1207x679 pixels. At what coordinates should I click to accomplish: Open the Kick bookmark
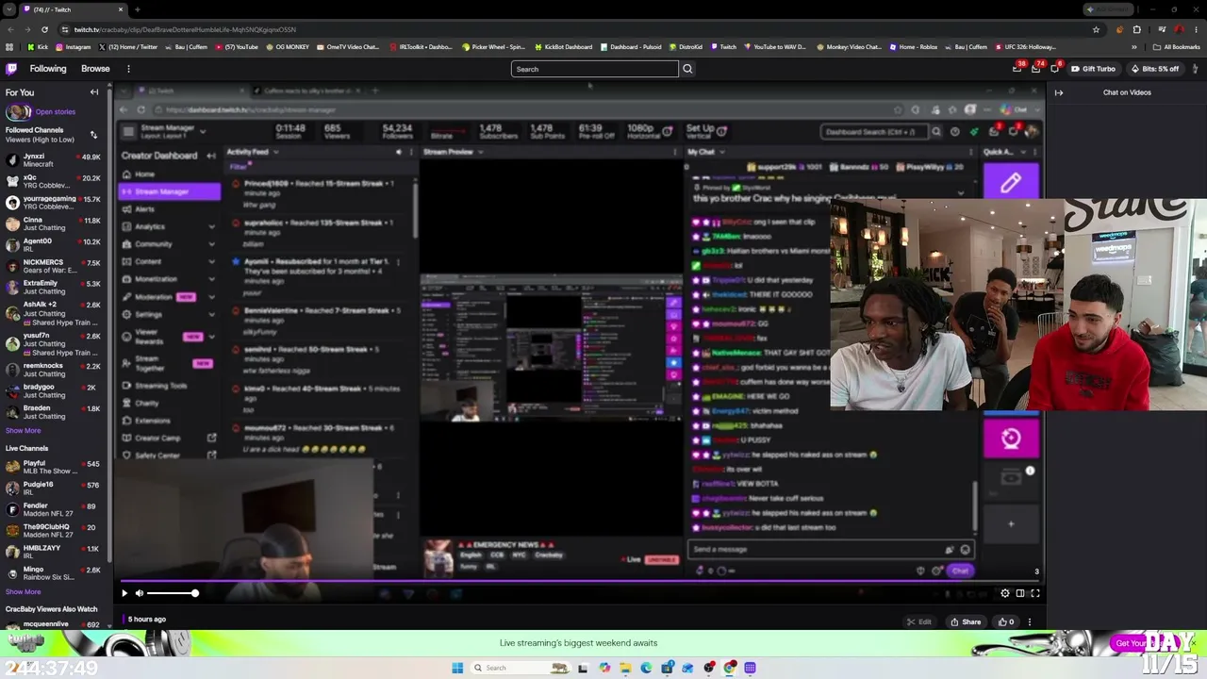point(38,47)
